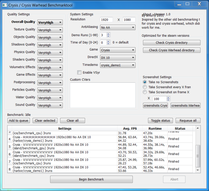
Task: Open the Postprocessing quality dropdown
Action: click(x=50, y=83)
